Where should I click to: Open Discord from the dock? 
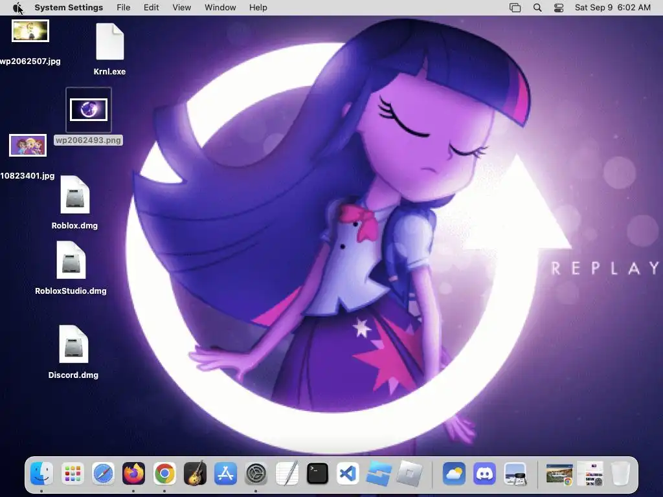click(484, 473)
